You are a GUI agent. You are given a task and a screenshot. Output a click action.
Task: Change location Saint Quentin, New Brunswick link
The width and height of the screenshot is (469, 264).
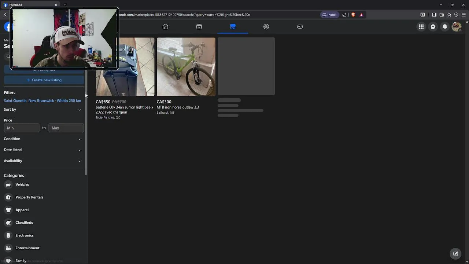point(43,100)
